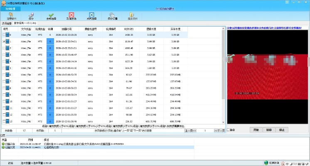Viewport: 310px width, 166px height.
Task: Select the scan result path tab
Action: point(26,24)
